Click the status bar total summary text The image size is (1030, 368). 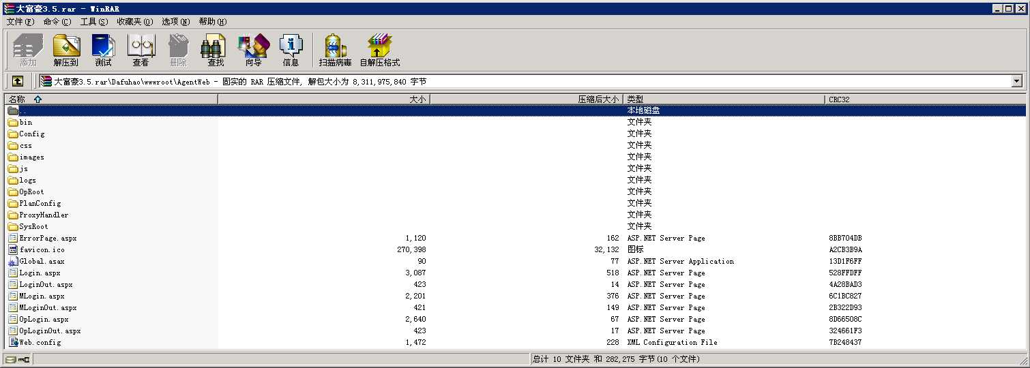coord(616,359)
